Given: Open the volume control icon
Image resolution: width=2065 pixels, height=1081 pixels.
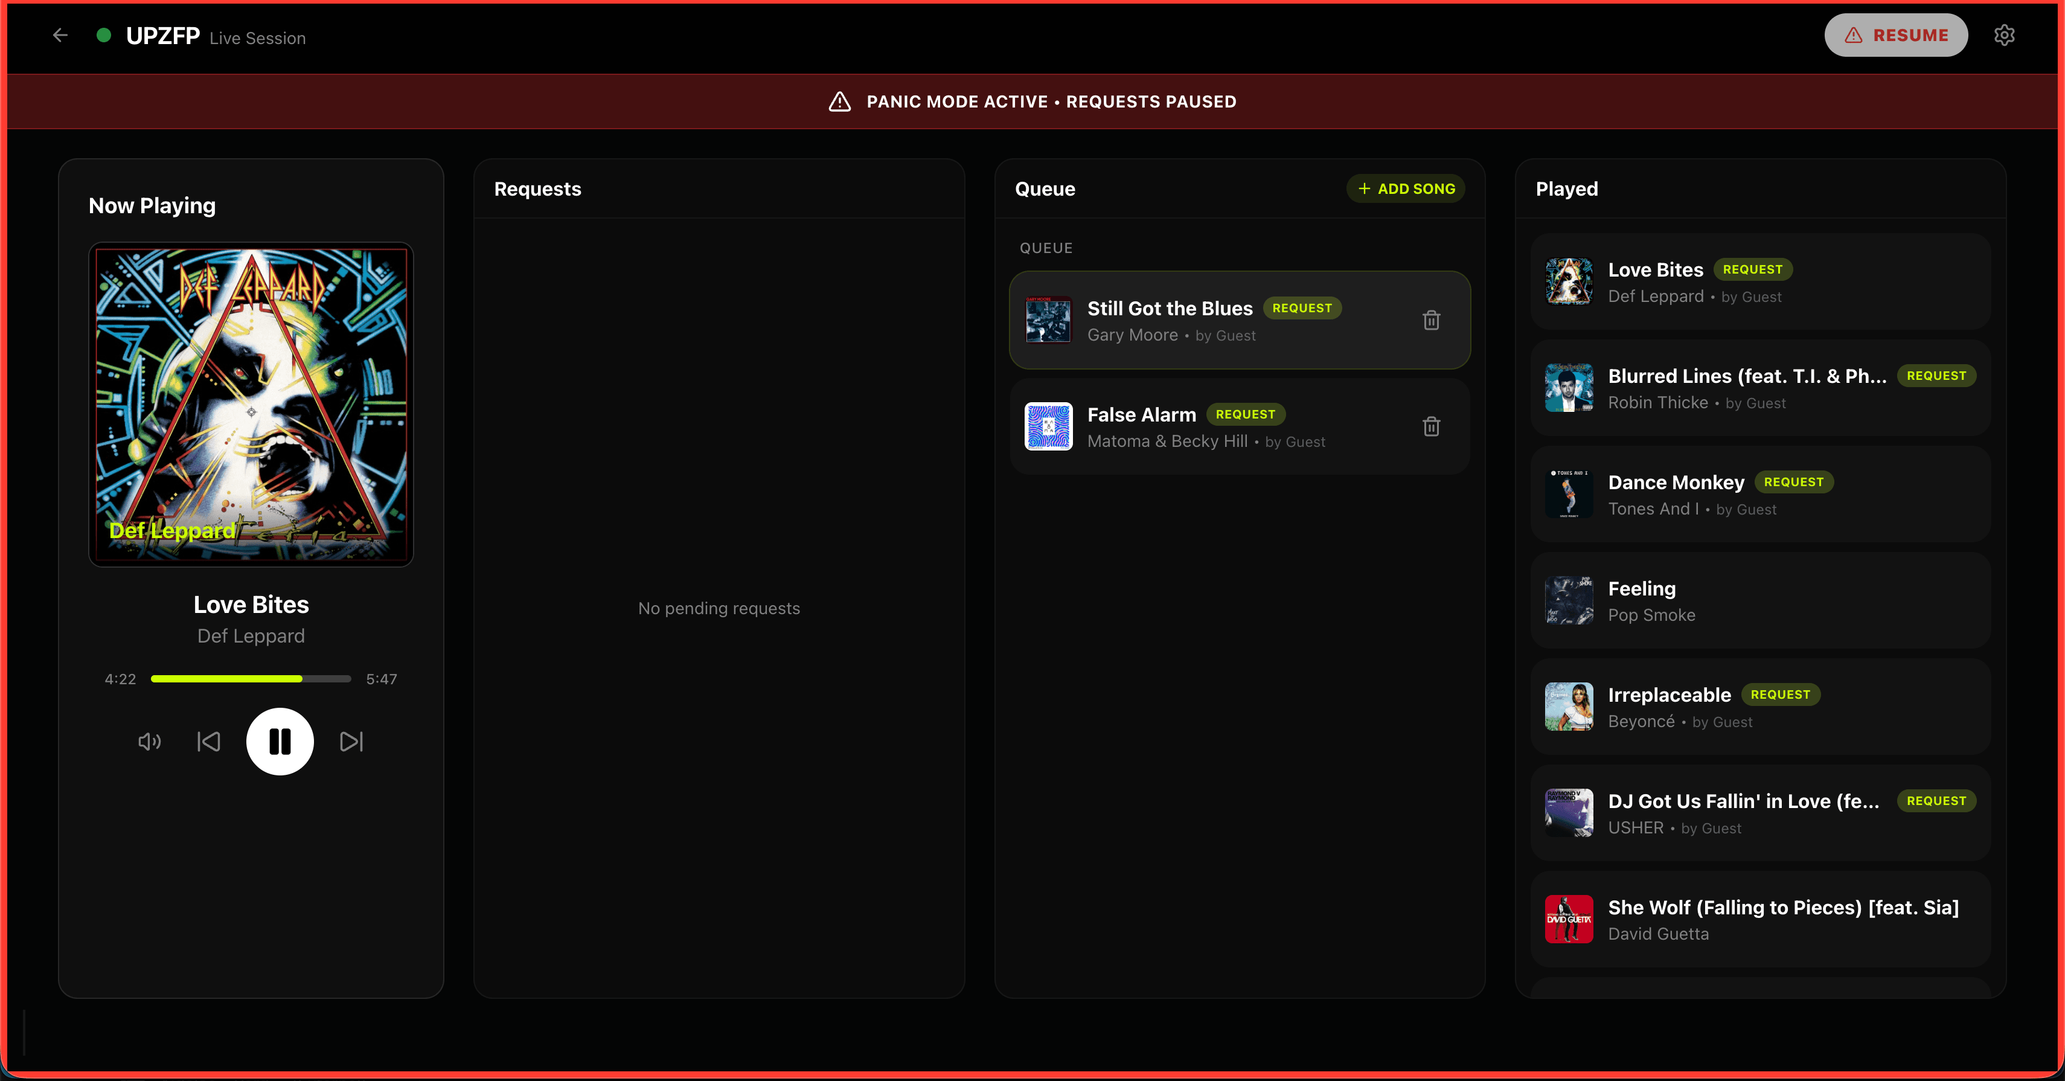Looking at the screenshot, I should [149, 742].
